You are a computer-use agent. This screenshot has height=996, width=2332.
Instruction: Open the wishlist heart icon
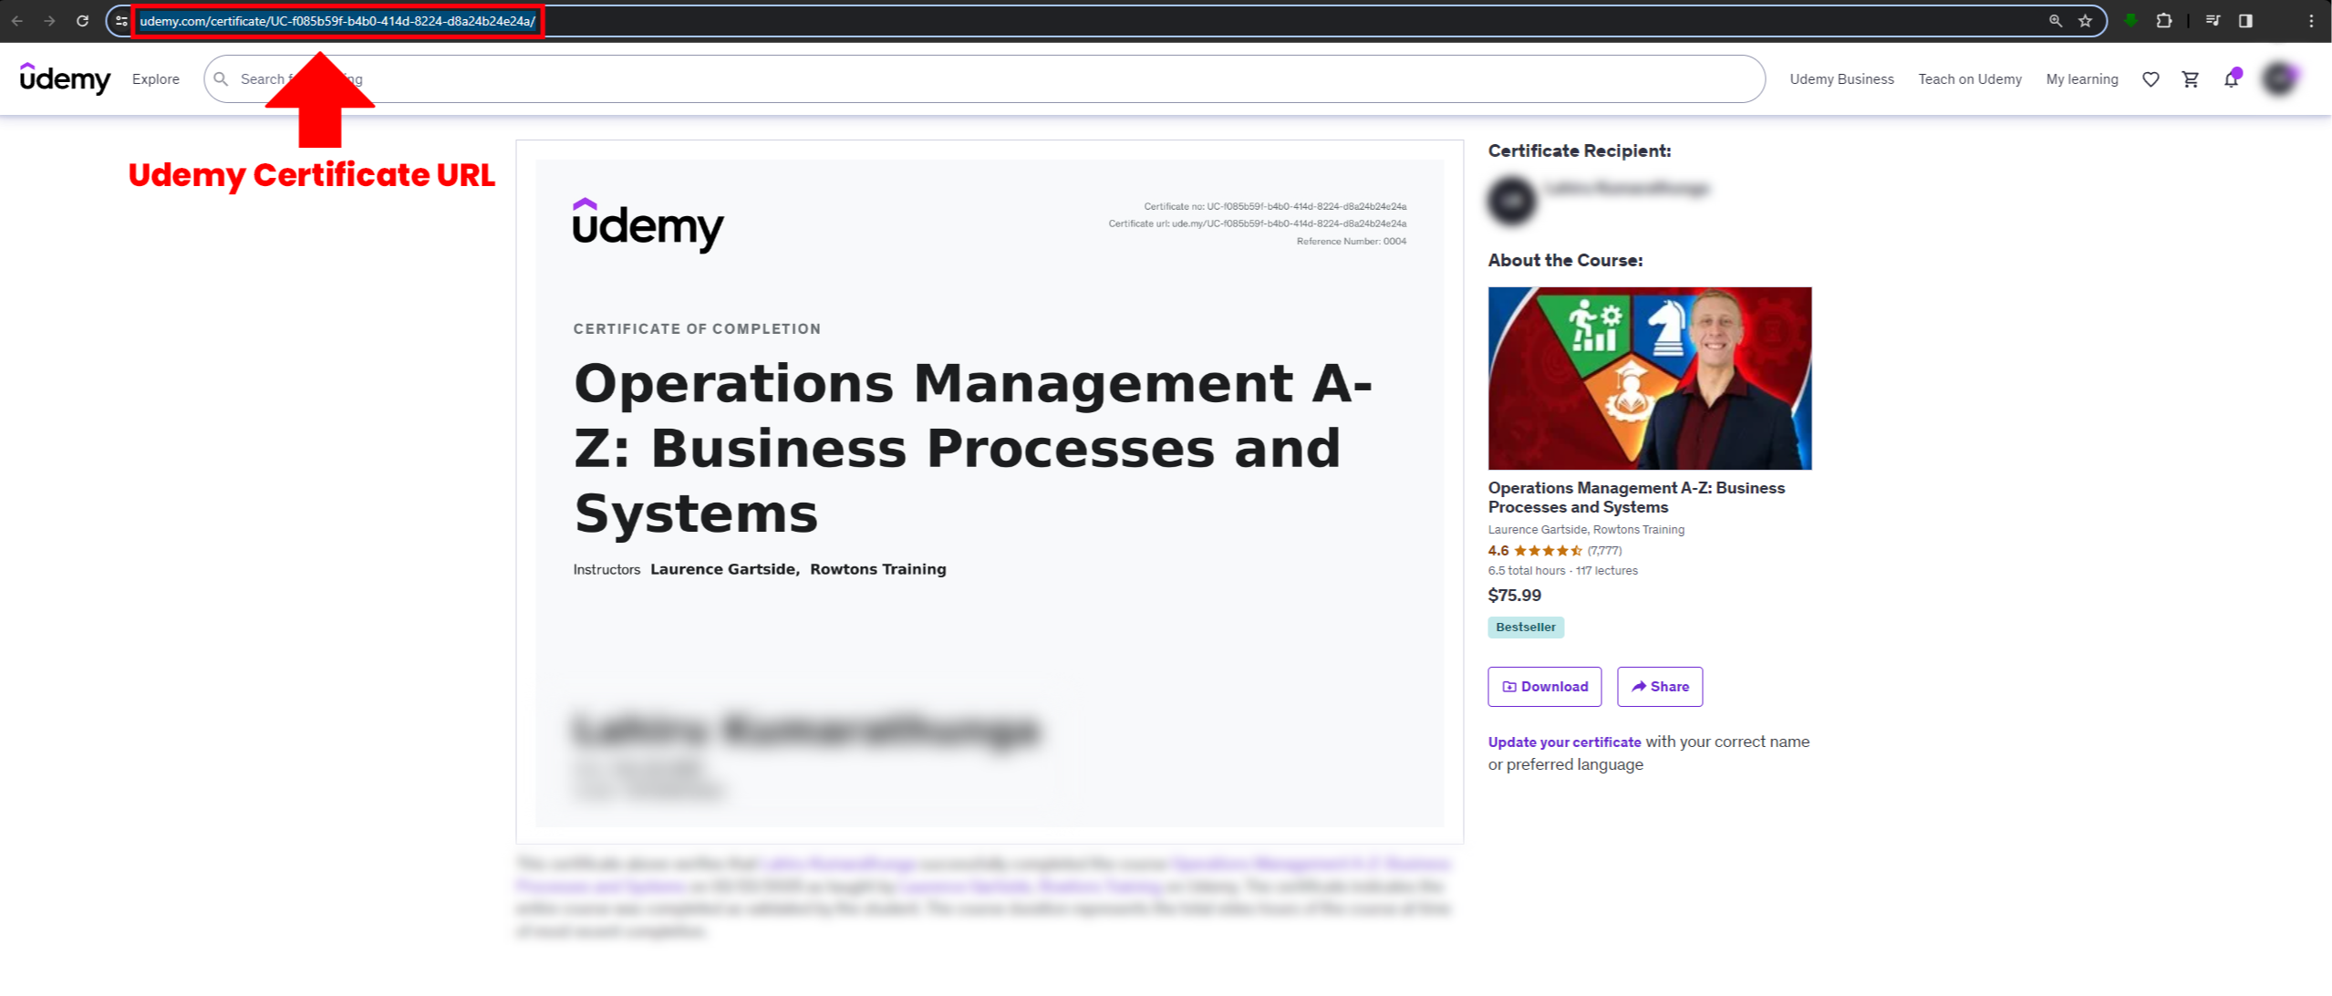(2151, 79)
